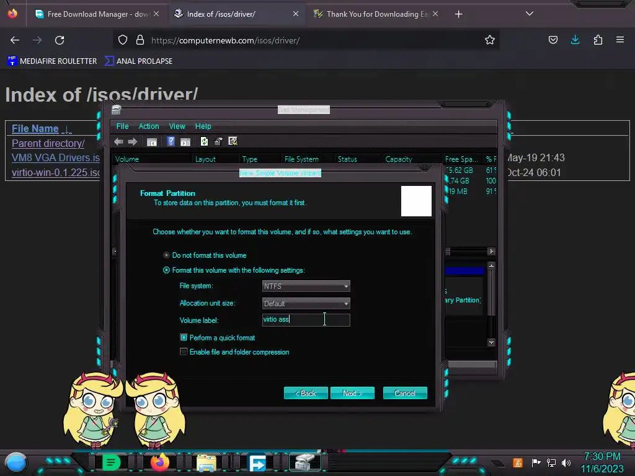Toggle the show/hide action pane icon

[185, 142]
